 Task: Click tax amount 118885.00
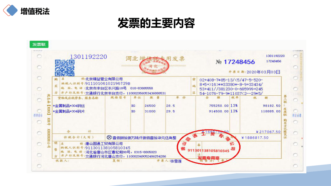pos(271,111)
